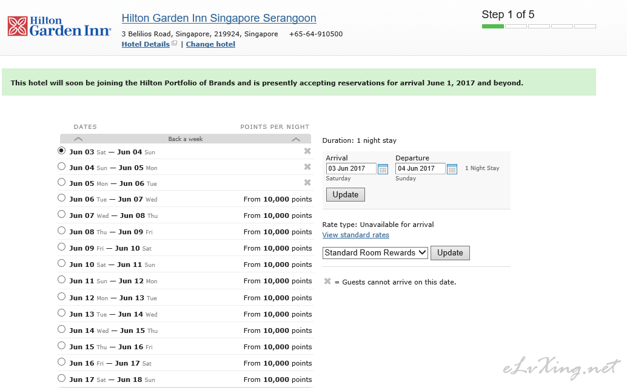
Task: Select the Jun 13 – Jun 14 radio button
Action: tap(61, 312)
